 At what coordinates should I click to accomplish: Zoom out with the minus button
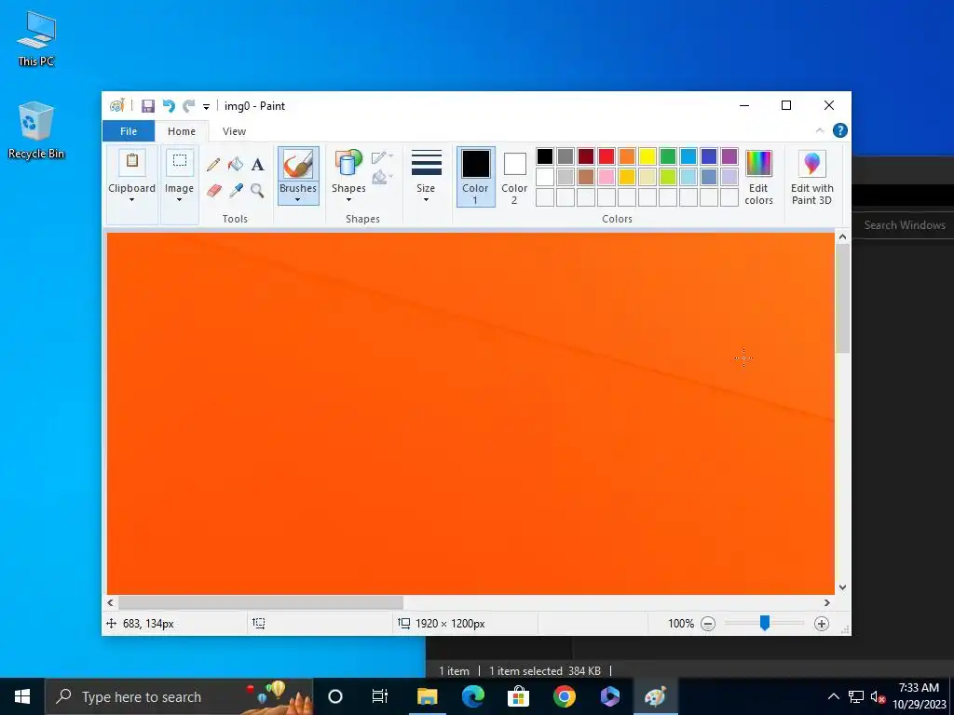708,624
